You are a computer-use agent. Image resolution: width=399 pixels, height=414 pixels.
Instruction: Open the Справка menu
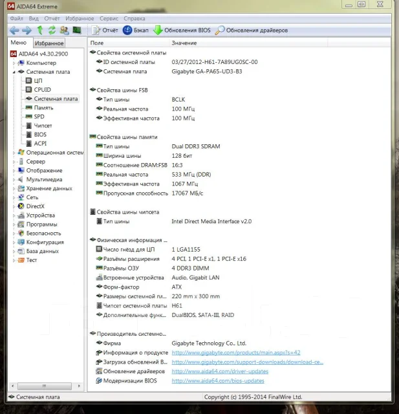pos(135,19)
